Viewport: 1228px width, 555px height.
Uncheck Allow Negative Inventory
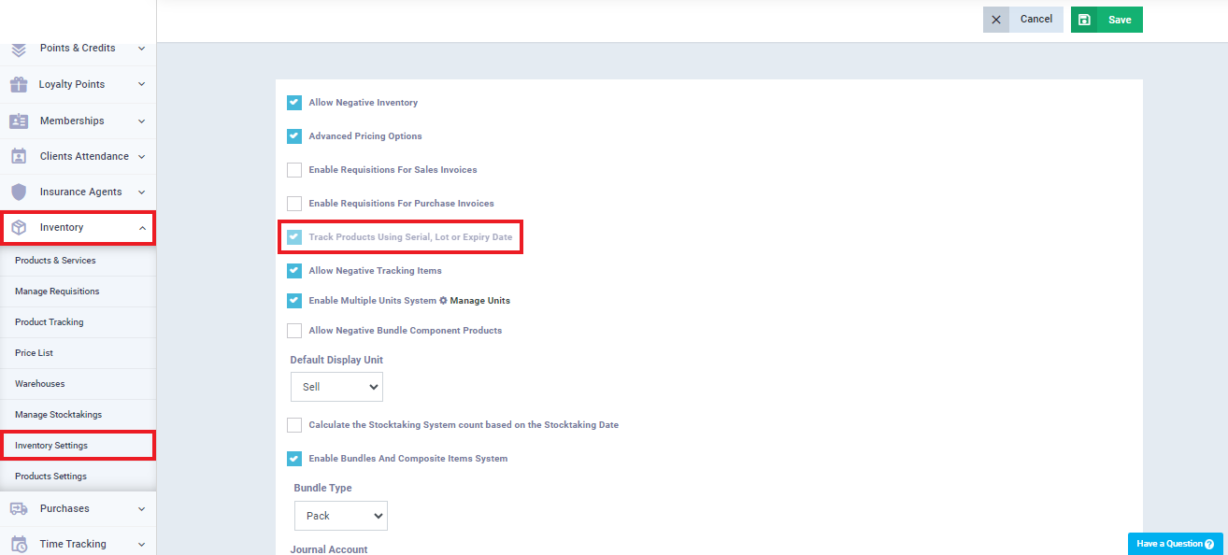tap(294, 103)
